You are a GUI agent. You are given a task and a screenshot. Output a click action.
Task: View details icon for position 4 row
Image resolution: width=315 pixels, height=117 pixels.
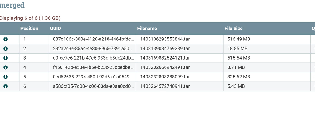click(x=6, y=67)
